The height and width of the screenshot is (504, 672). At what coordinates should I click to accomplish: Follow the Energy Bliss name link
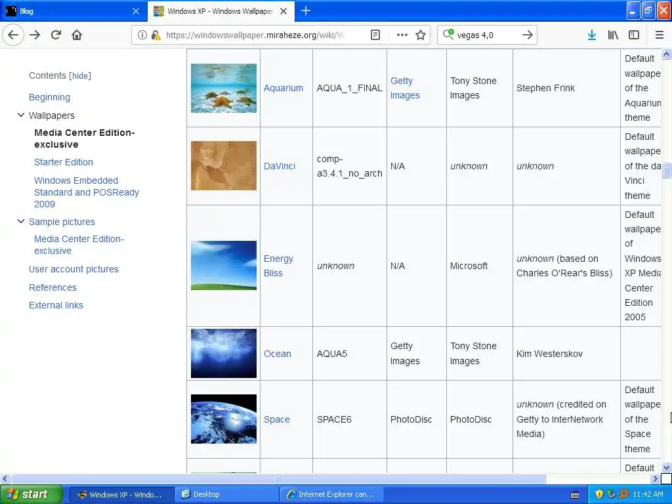(x=278, y=266)
